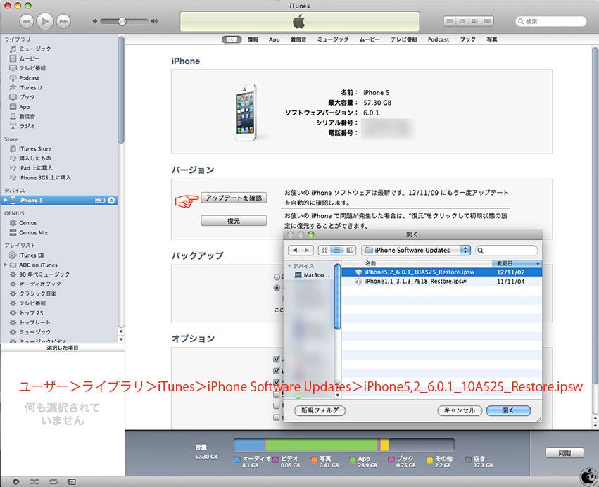The width and height of the screenshot is (599, 487).
Task: Open Genius Mix in sidebar
Action: click(33, 232)
